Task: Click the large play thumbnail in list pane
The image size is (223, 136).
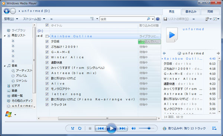Action: point(172,35)
